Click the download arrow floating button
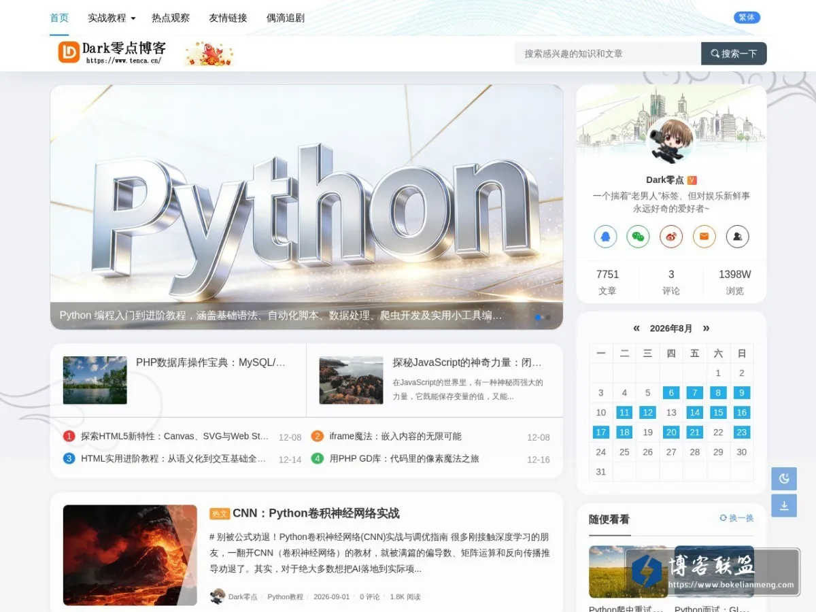 coord(784,505)
